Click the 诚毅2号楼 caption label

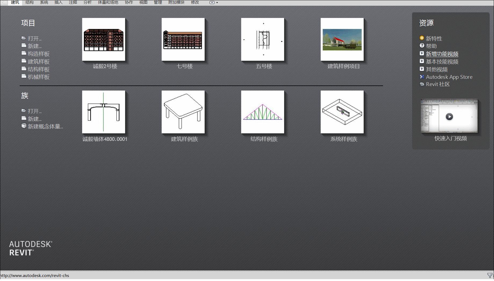pos(105,66)
